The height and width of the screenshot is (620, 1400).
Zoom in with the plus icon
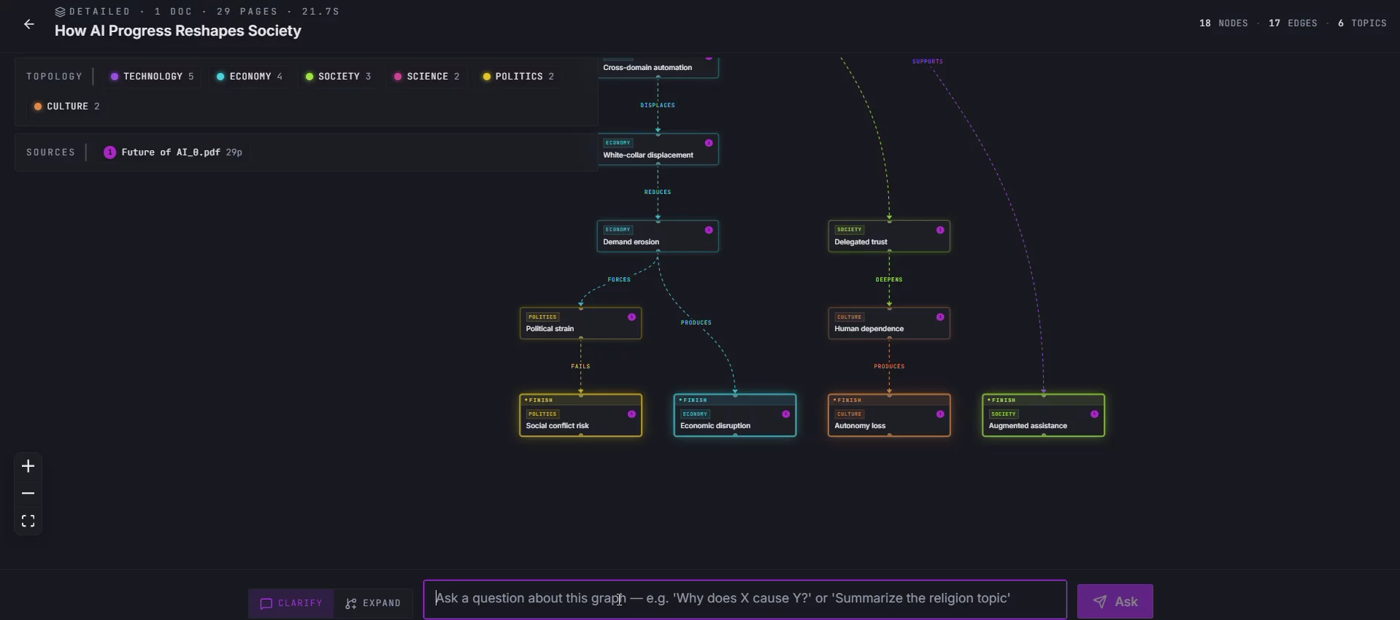pyautogui.click(x=28, y=466)
